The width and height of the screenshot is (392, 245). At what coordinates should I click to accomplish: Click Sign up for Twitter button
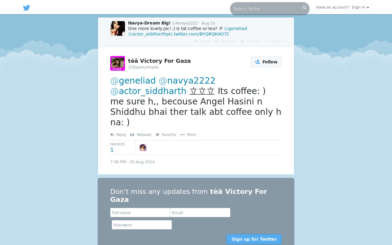click(x=254, y=239)
